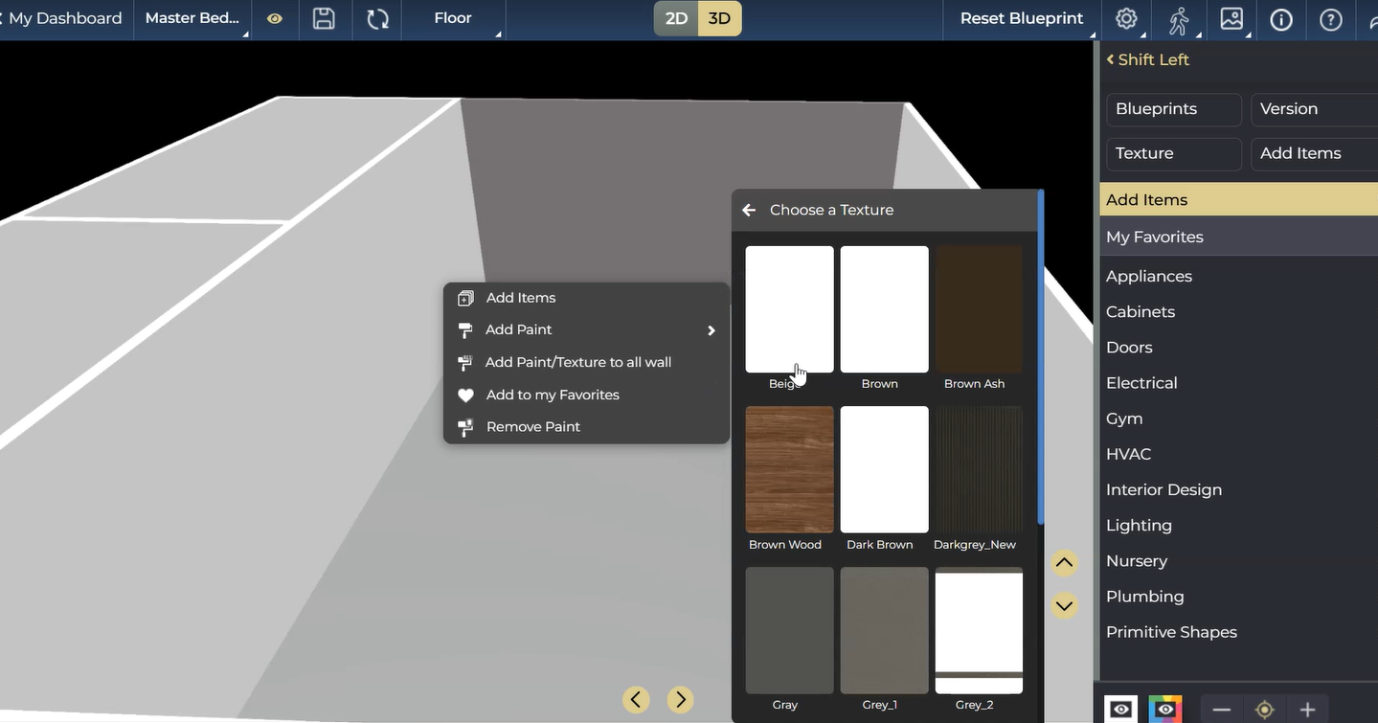Click the refresh sync arrows icon
1378x723 pixels.
(x=377, y=18)
